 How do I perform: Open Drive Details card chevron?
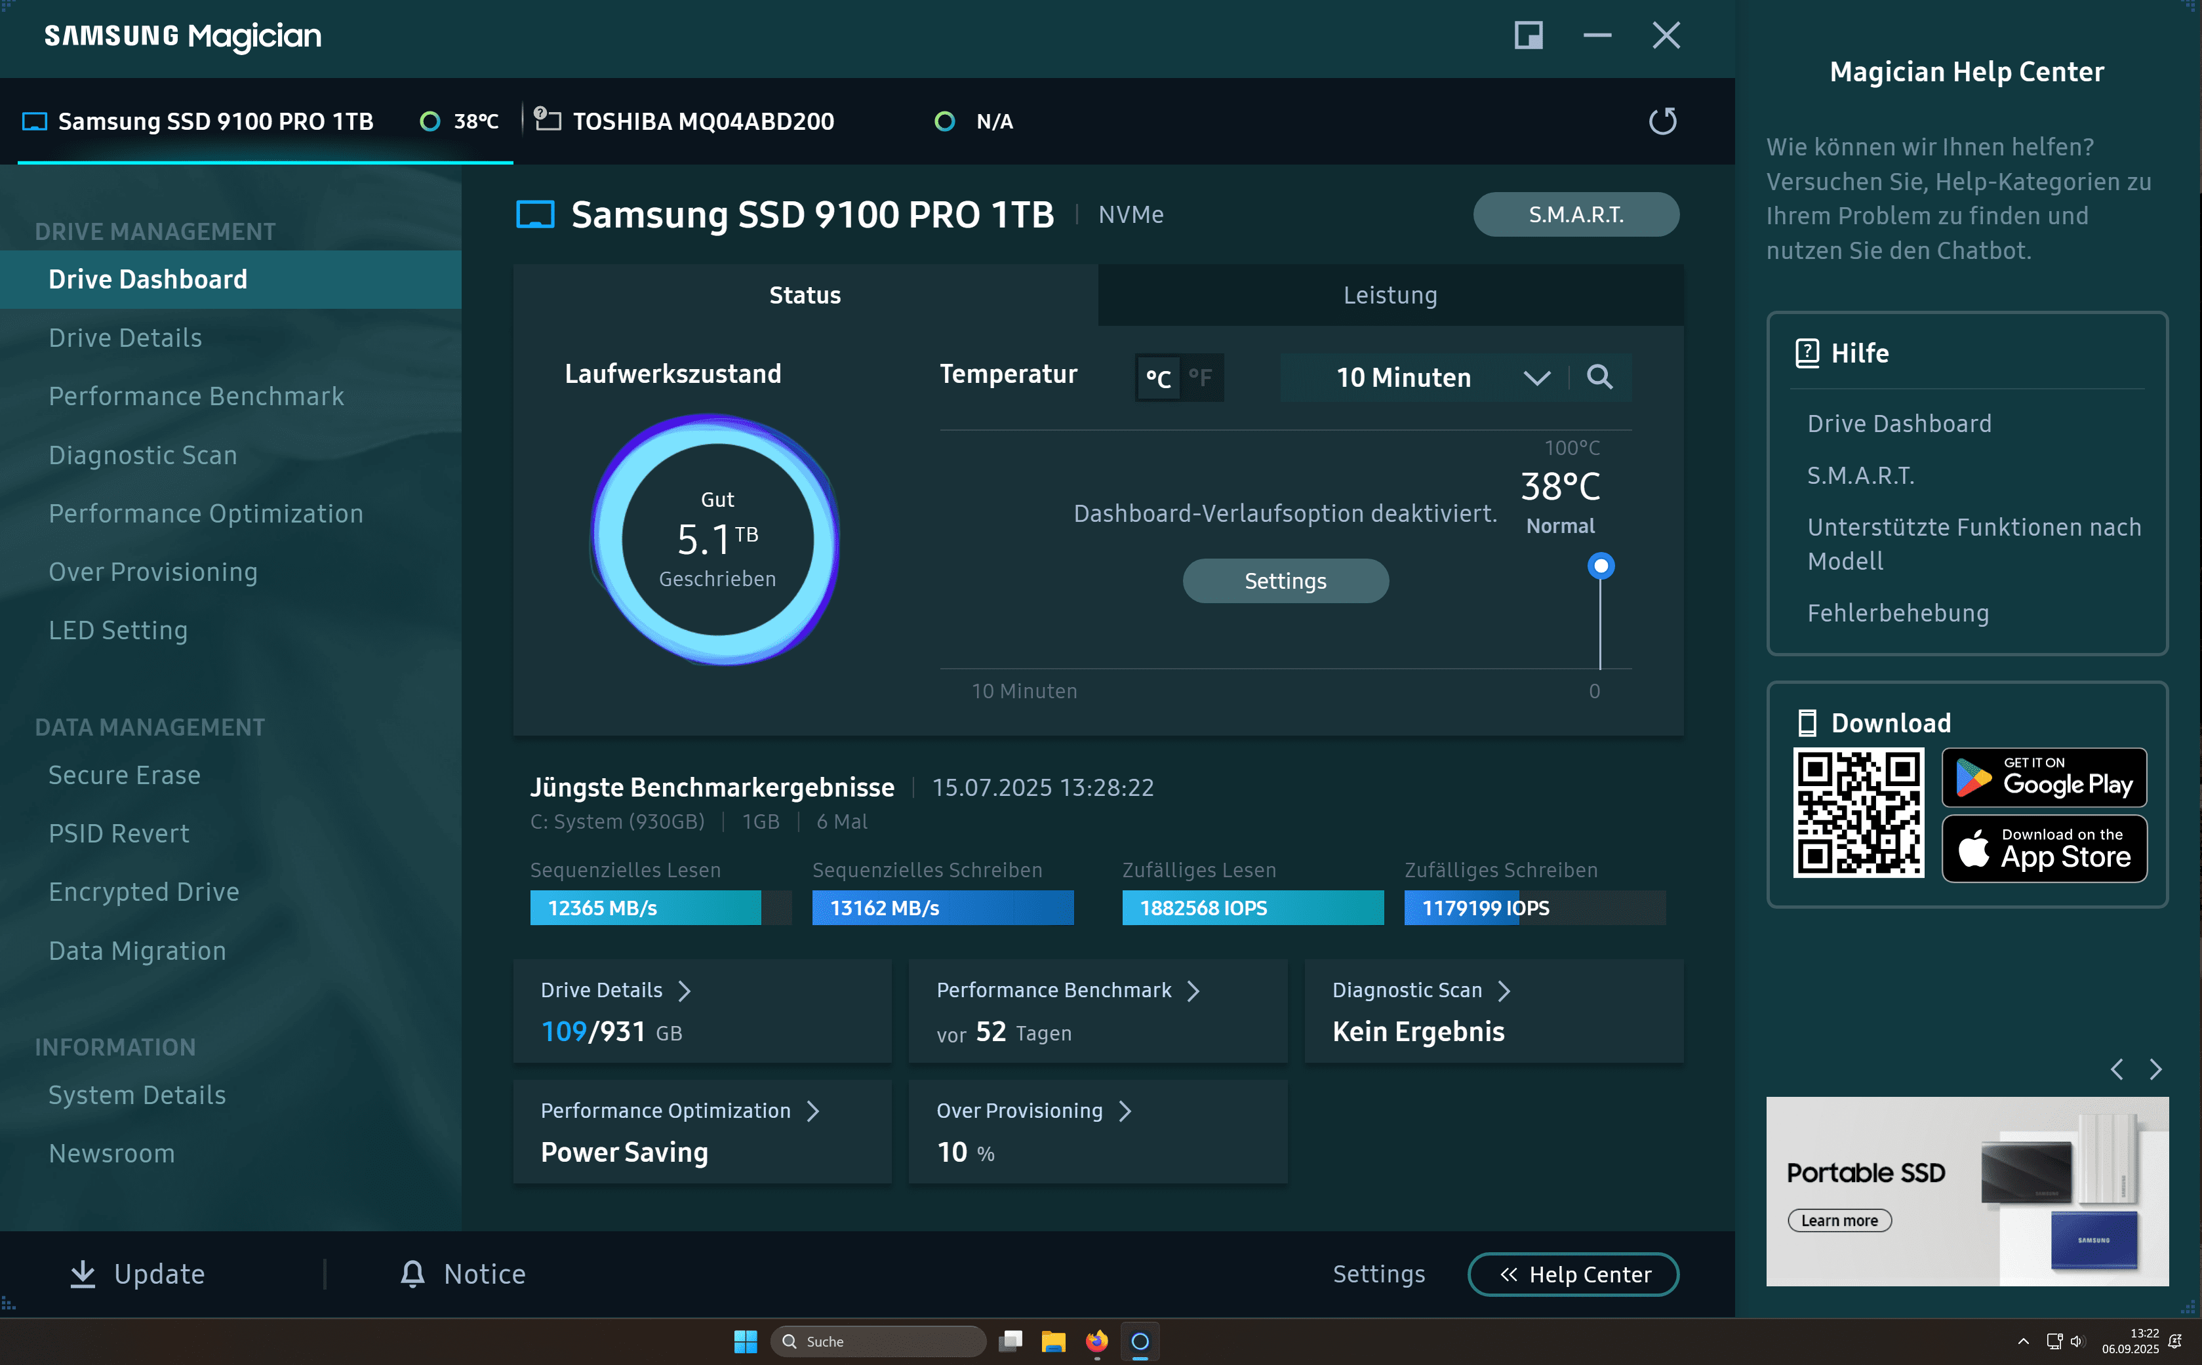click(685, 991)
